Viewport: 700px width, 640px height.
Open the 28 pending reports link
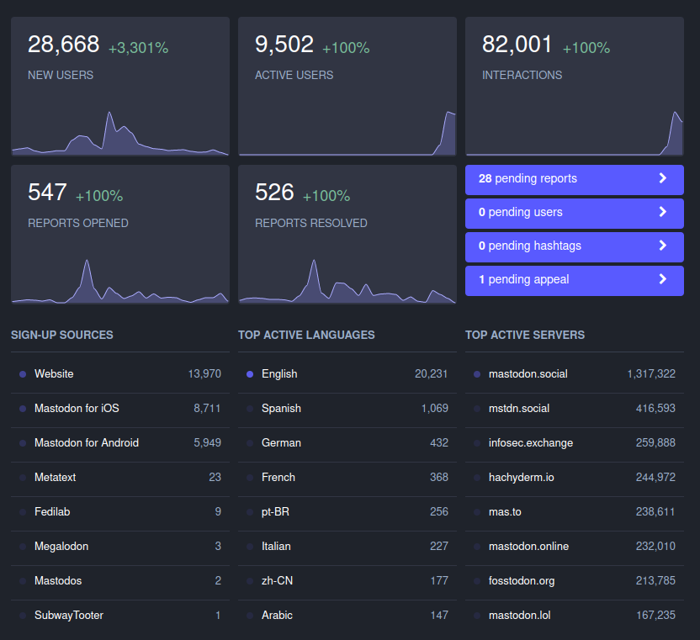tap(574, 180)
